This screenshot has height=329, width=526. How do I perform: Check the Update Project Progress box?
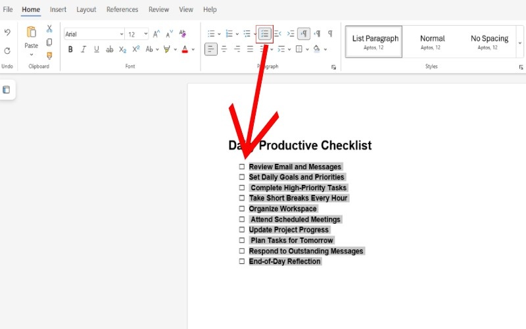(242, 230)
